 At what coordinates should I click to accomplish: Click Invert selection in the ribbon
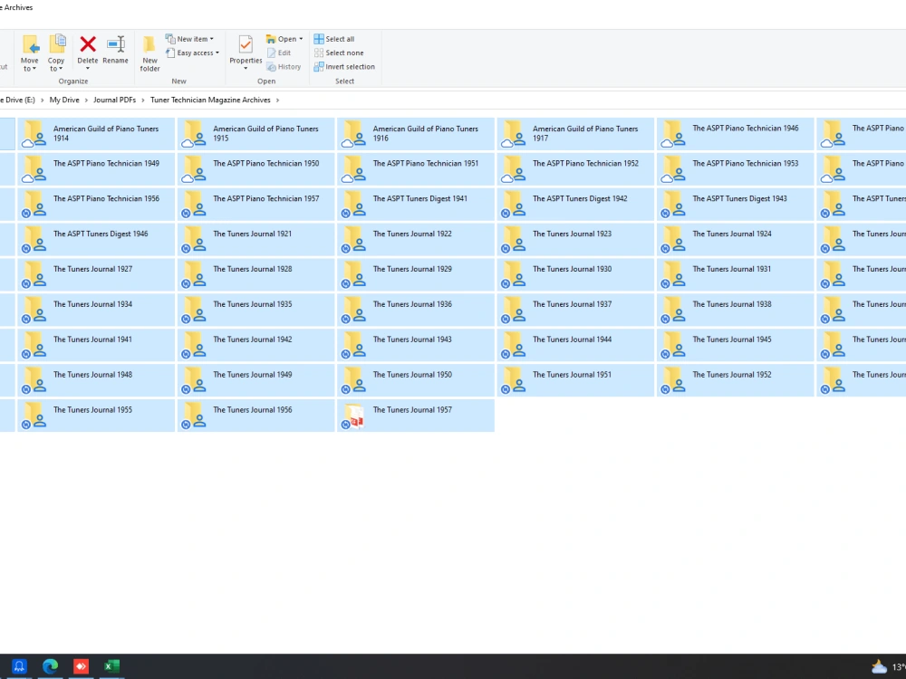(344, 66)
